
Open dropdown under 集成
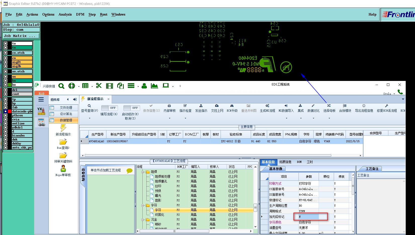coord(301,118)
